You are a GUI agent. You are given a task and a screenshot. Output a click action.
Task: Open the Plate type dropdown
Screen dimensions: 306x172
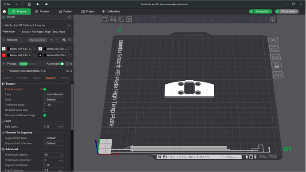tap(45, 31)
